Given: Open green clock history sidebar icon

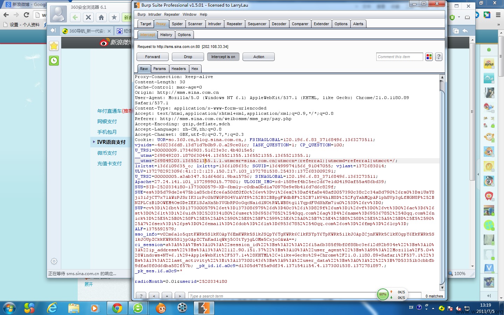Looking at the screenshot, I should [54, 61].
